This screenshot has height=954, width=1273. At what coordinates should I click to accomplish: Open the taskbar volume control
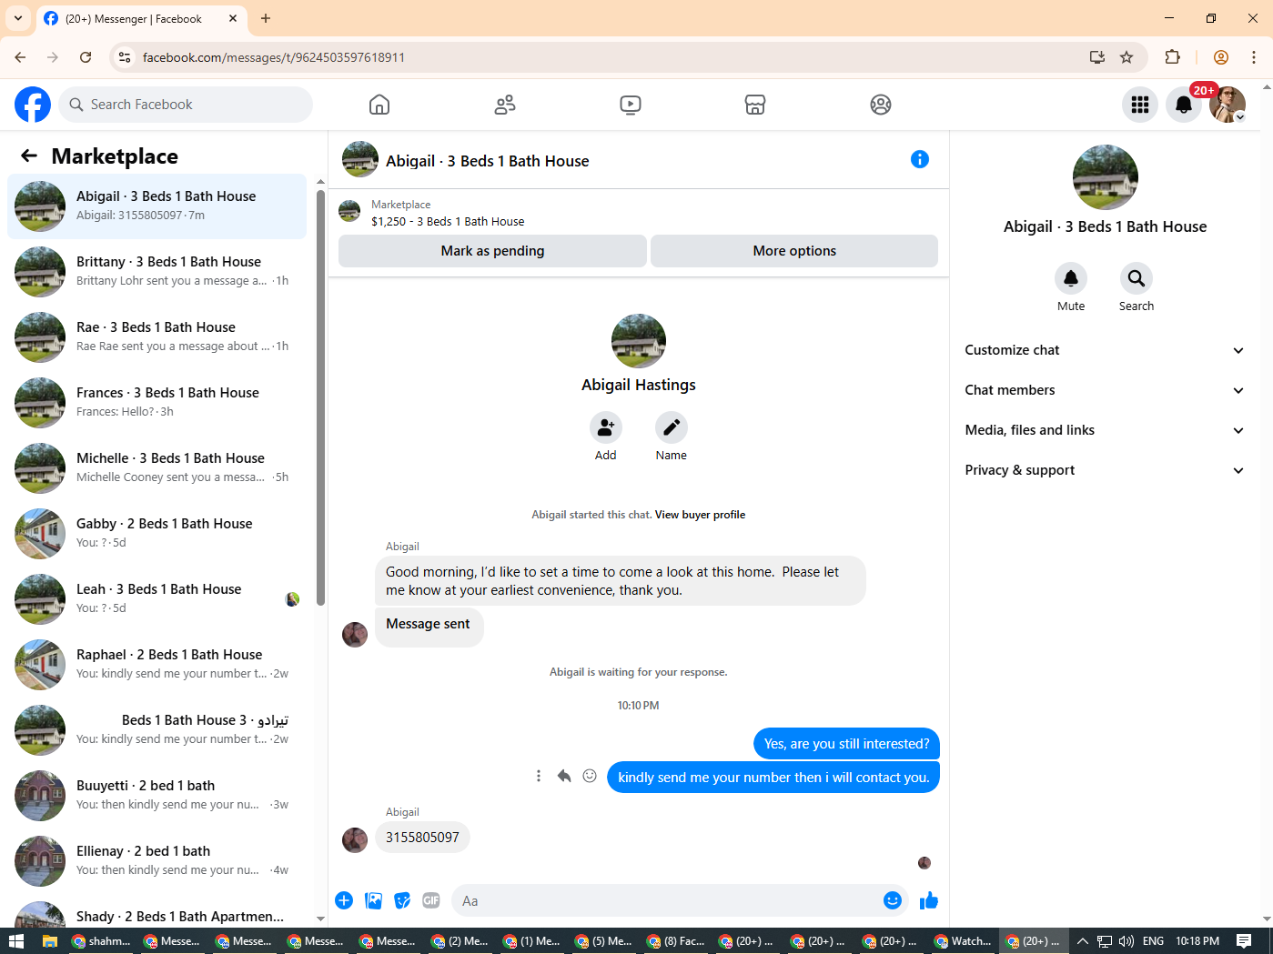click(x=1127, y=941)
